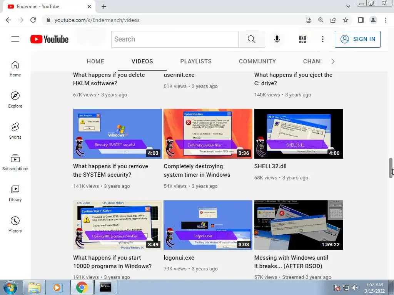The height and width of the screenshot is (295, 394).
Task: Open the YouTube apps grid
Action: (302, 39)
